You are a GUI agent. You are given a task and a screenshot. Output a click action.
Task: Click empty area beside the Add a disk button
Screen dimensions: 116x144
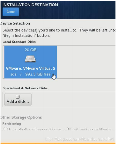point(73,99)
